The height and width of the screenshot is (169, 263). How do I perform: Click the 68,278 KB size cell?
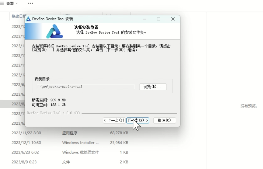[x=119, y=133]
